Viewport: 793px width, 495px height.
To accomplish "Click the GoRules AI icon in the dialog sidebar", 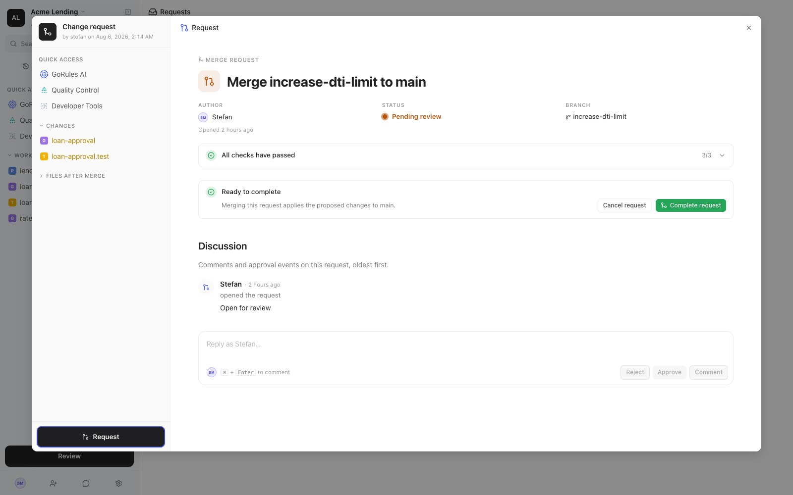I will pos(44,74).
